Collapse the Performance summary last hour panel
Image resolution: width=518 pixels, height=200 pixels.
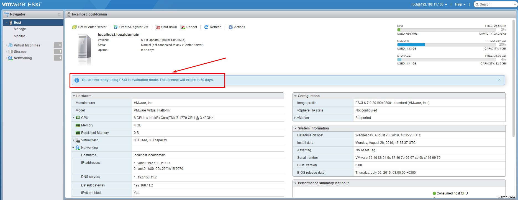tap(296, 183)
